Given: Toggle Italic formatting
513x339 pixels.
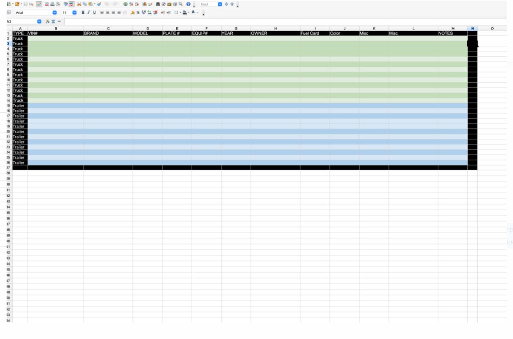Looking at the screenshot, I should (89, 13).
